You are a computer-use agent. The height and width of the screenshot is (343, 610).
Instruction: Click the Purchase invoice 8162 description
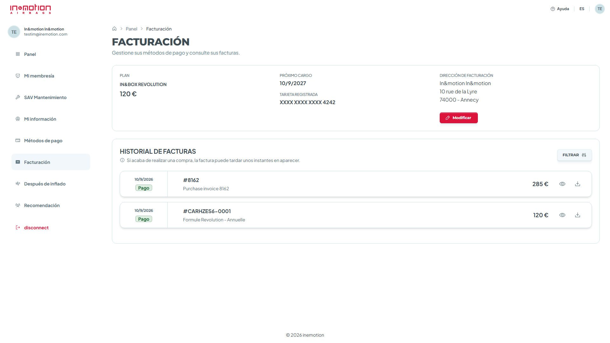206,189
